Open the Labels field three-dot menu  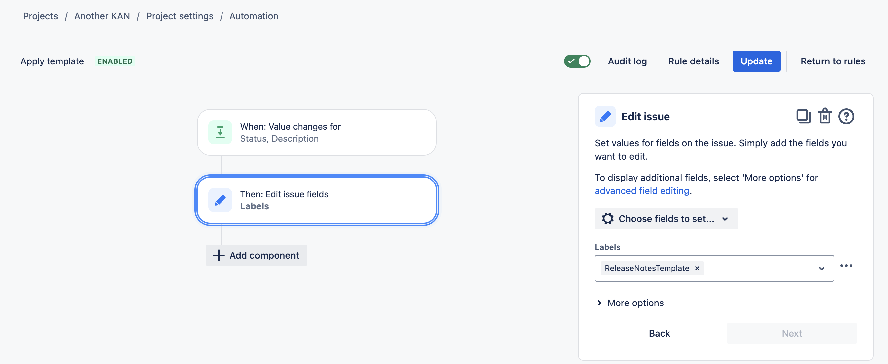point(846,266)
